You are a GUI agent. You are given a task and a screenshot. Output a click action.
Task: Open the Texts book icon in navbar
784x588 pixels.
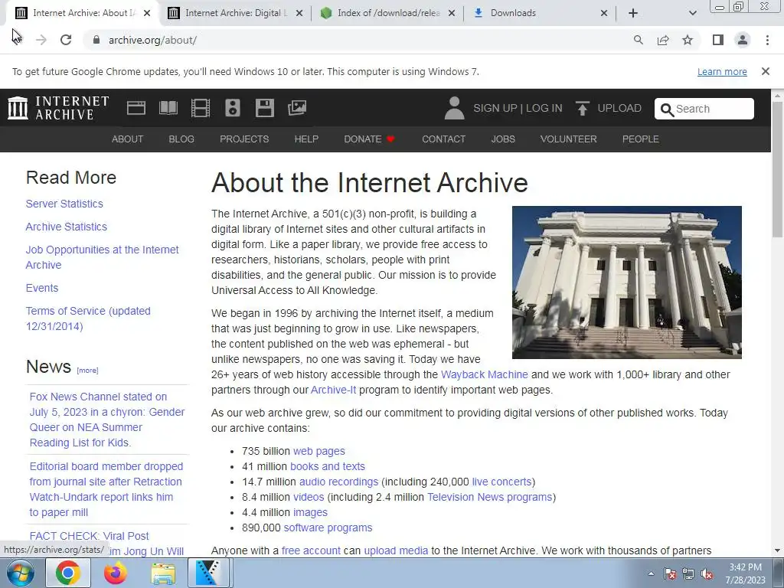tap(168, 108)
